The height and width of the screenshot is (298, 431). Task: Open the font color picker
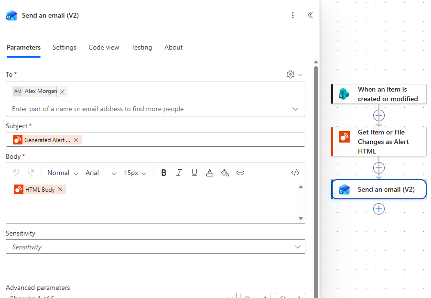pyautogui.click(x=209, y=173)
